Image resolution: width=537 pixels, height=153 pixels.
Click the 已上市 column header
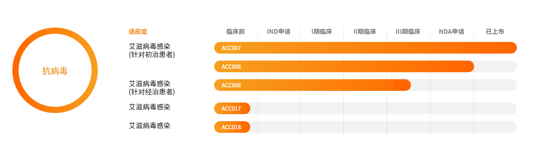[x=495, y=32]
